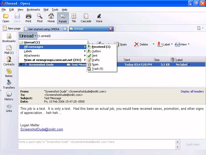Open the Label dropdown in mail toolbar
This screenshot has height=155, width=206.
coord(164,44)
